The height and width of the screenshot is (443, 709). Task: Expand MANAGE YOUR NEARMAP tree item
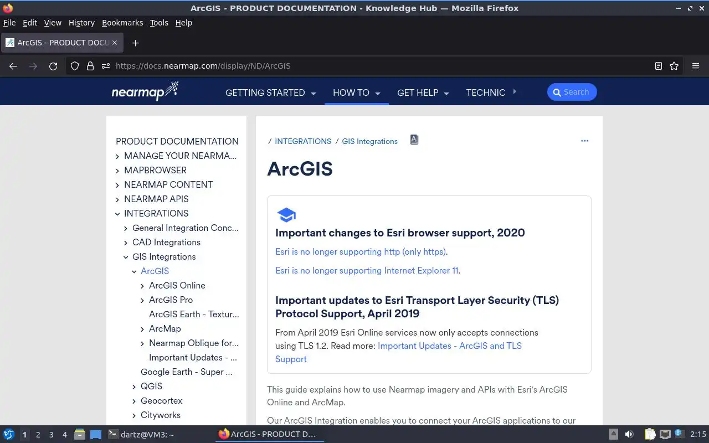click(117, 156)
